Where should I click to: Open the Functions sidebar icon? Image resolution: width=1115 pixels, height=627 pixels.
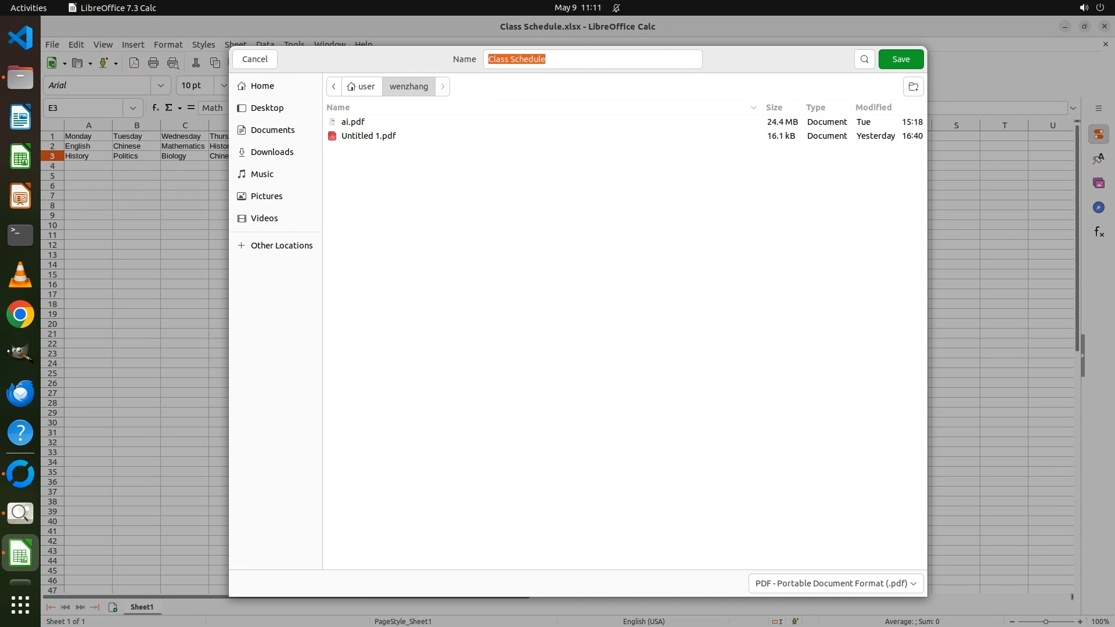click(x=1098, y=232)
